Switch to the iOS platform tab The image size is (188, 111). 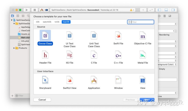click(x=38, y=22)
